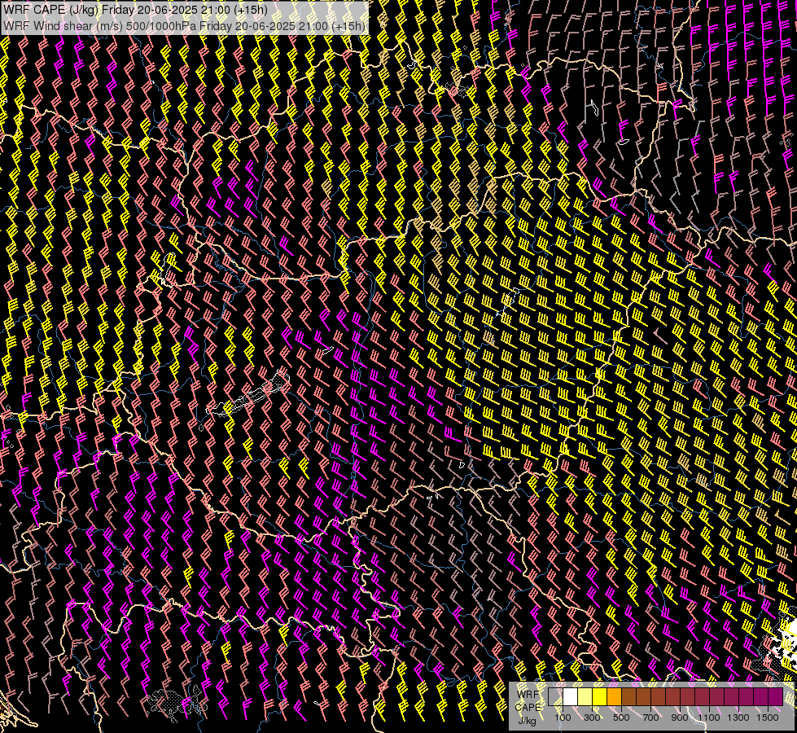Click the 100 value on the legend
The image size is (797, 733).
563,718
